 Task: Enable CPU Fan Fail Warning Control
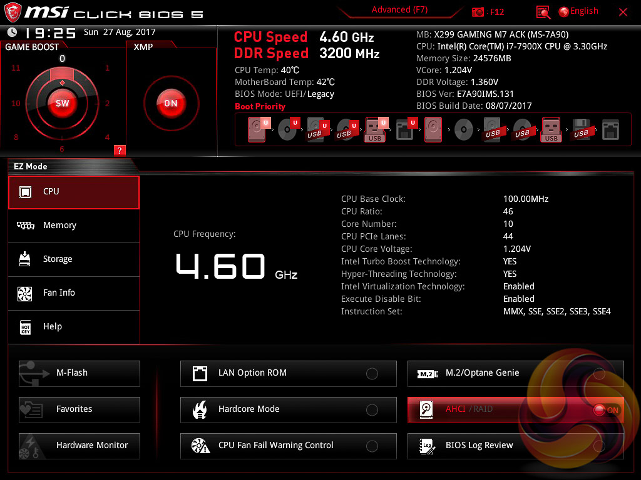[x=372, y=446]
